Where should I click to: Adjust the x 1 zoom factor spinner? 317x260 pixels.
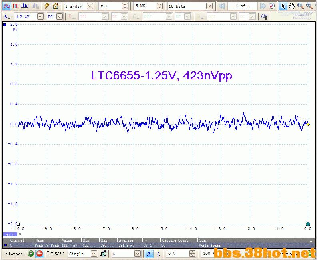point(125,6)
